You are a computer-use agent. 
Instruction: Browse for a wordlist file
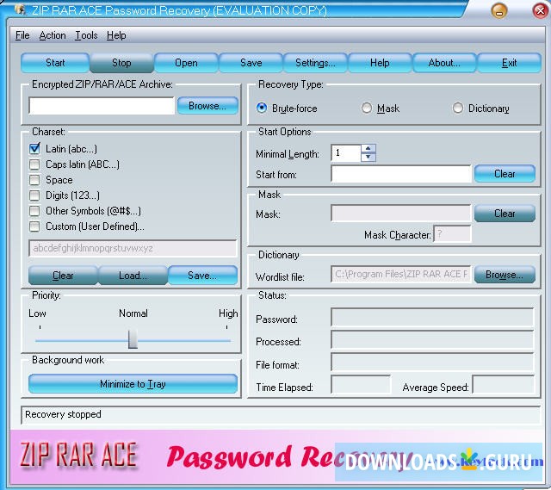(x=505, y=275)
